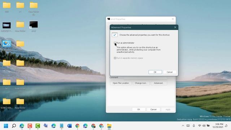
Task: Click the Run in separate memory space checkbox
Action: (115, 58)
